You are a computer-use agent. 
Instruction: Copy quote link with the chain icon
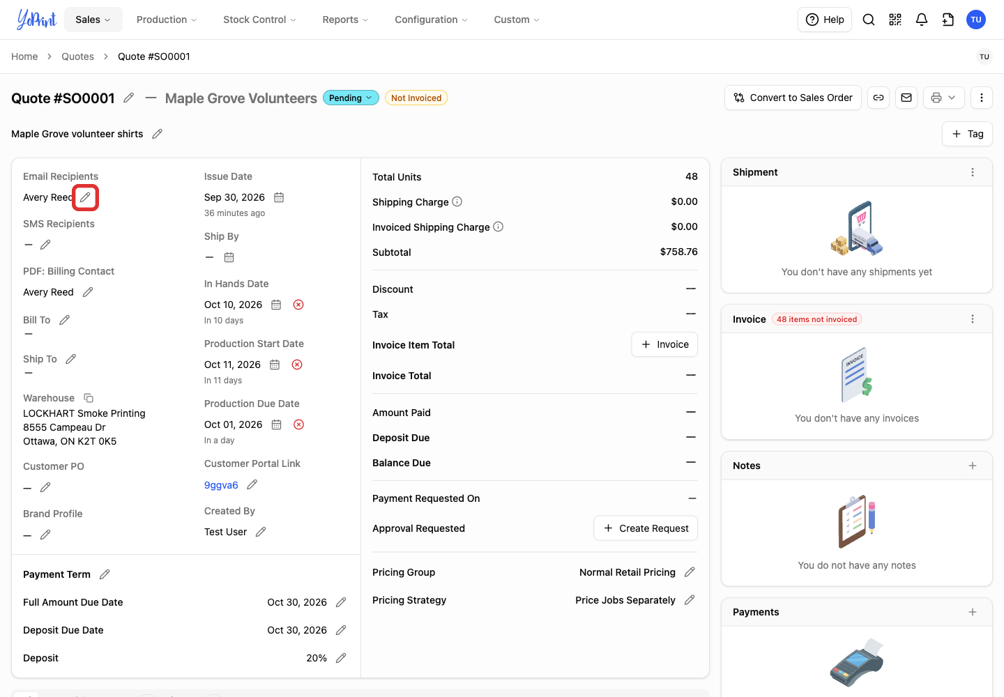coord(878,98)
